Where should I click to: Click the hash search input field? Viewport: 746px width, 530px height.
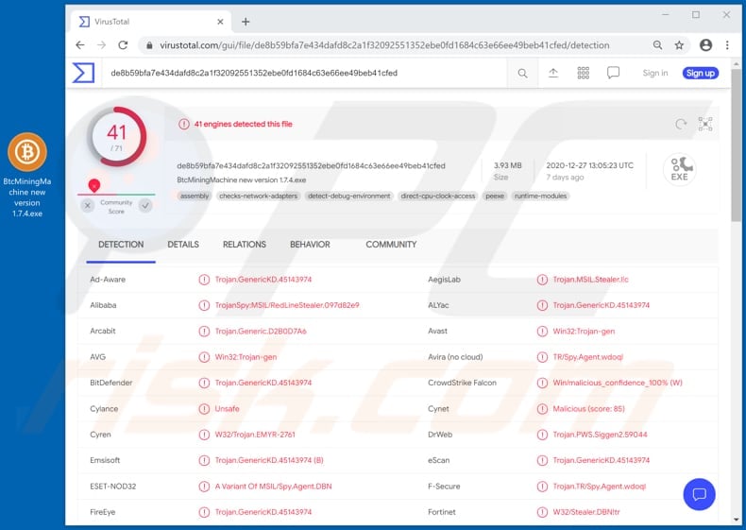pyautogui.click(x=304, y=73)
